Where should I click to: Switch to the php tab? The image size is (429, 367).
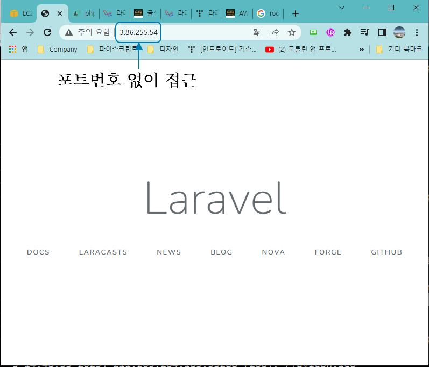pos(85,13)
